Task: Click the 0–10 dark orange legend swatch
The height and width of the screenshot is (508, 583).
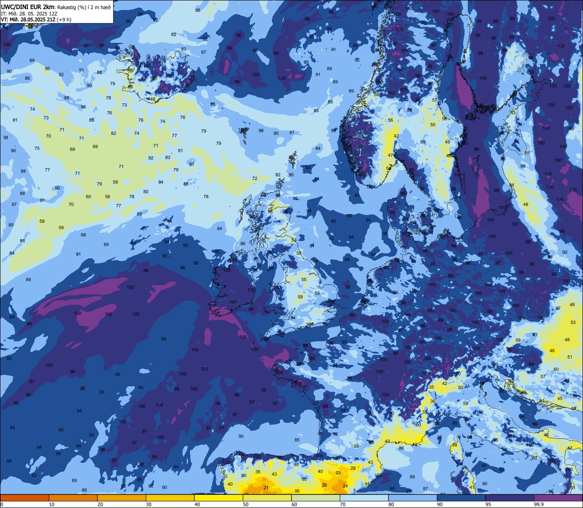Action: pos(25,498)
